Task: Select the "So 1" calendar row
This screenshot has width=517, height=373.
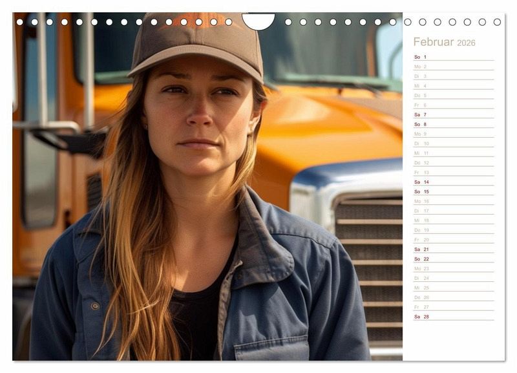Action: [x=454, y=57]
